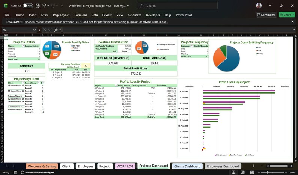Viewport: 298px width, 175px height.
Task: Click the Save icon in the title bar
Action: (38, 6)
